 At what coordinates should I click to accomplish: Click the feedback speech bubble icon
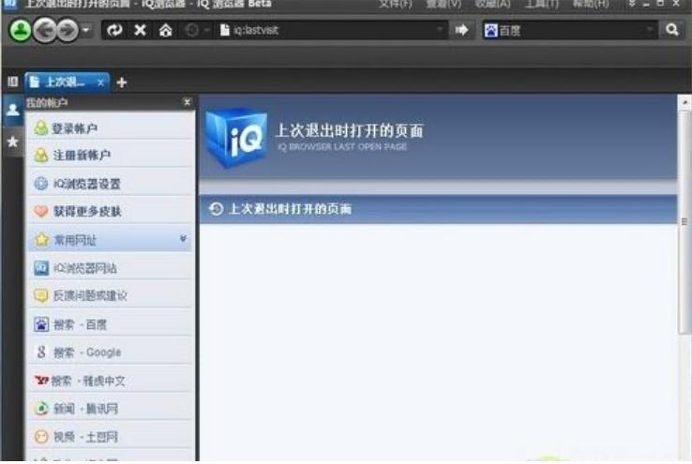point(41,295)
